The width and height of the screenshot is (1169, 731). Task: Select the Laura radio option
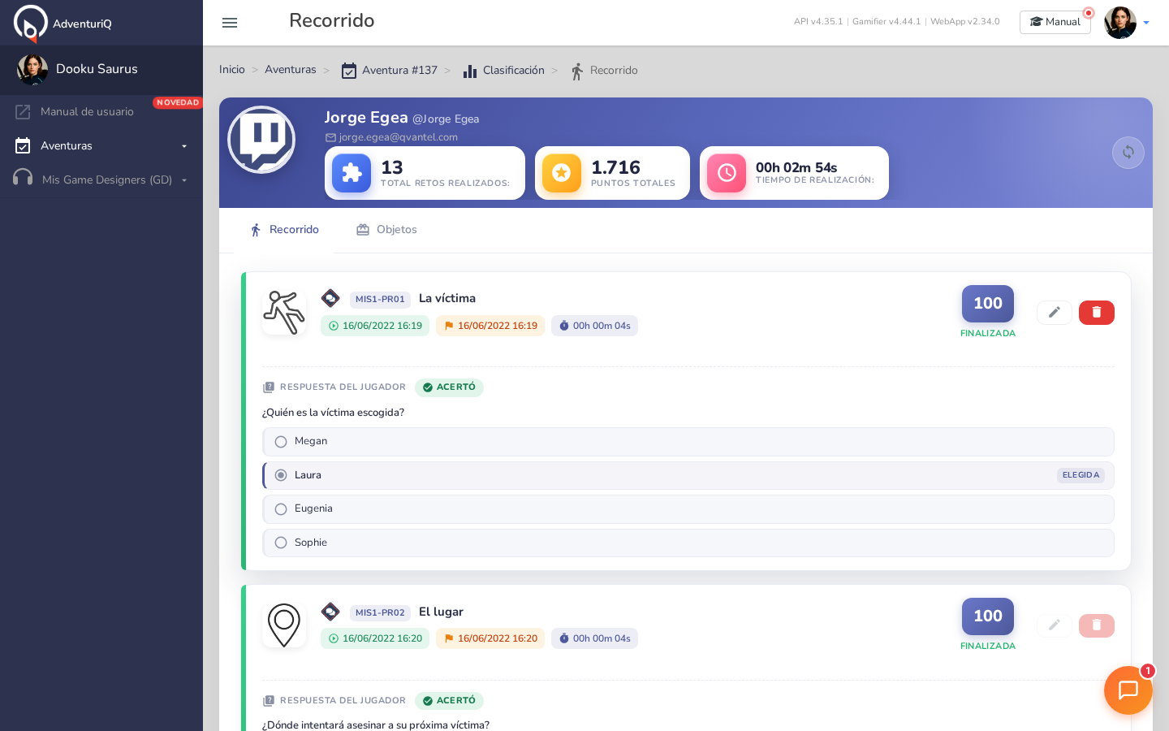(281, 475)
